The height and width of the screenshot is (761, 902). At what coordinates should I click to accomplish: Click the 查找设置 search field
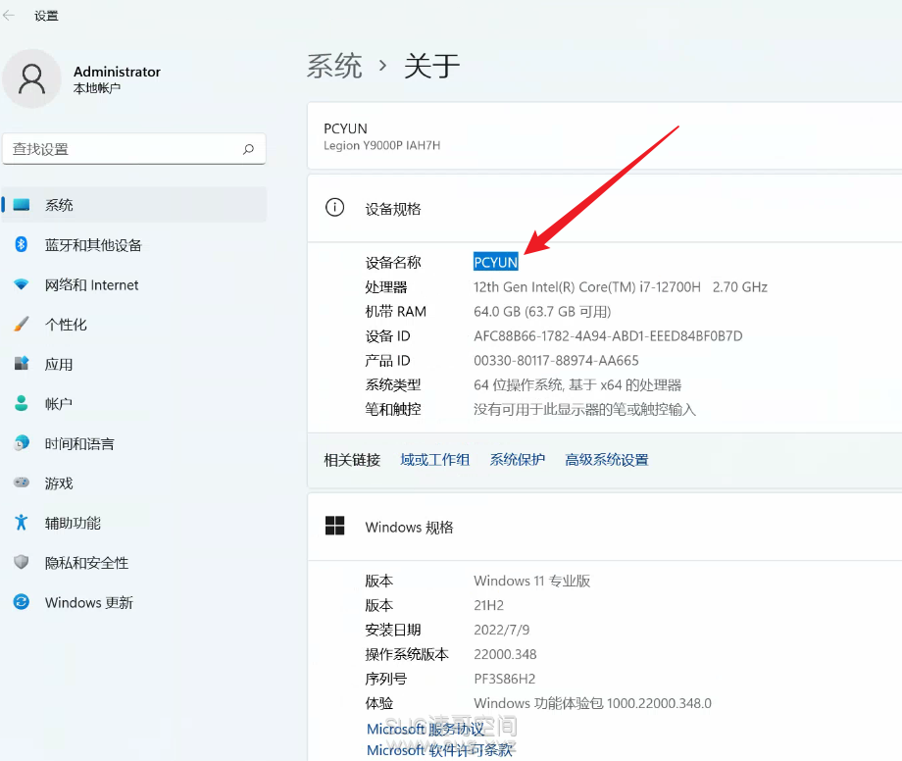(x=134, y=149)
